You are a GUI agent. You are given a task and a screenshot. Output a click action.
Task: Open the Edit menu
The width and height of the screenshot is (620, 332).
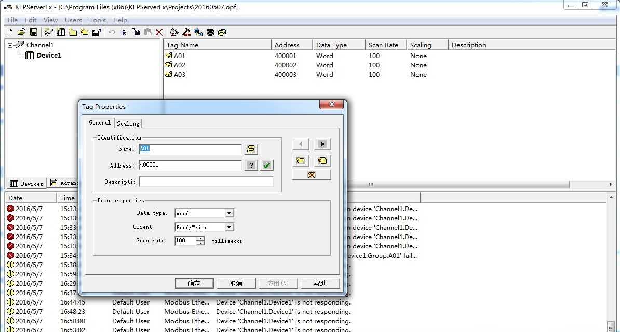[31, 20]
